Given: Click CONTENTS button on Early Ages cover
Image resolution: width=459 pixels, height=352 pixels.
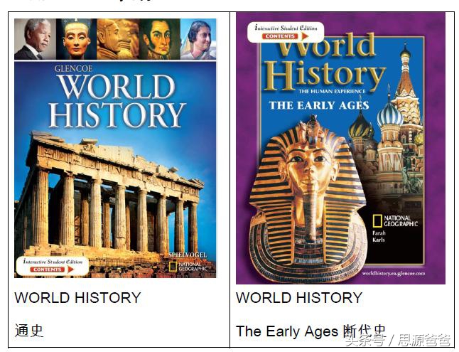Looking at the screenshot, I should 280,36.
